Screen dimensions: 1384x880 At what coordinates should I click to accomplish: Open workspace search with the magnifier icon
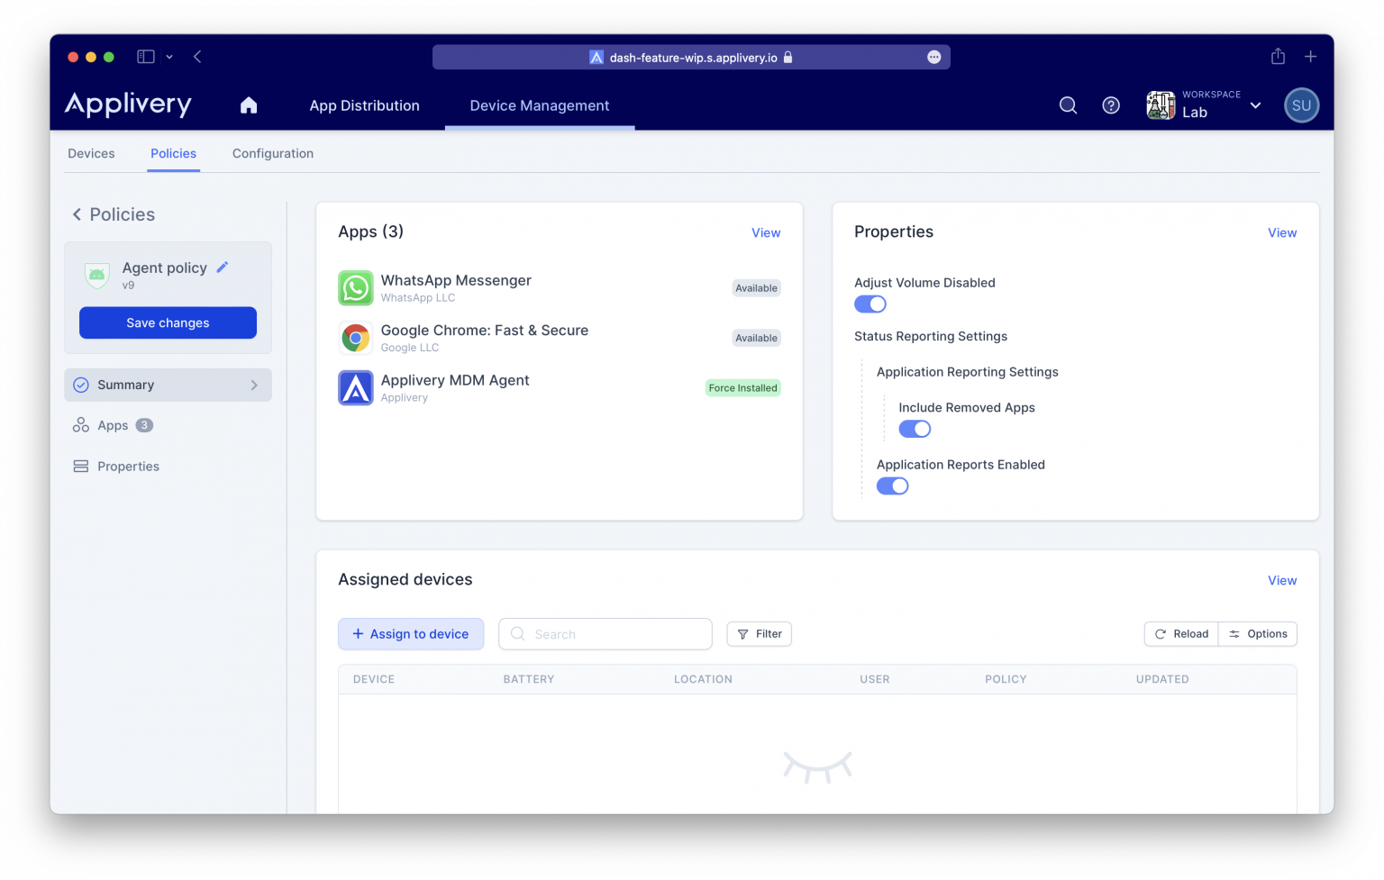tap(1068, 105)
